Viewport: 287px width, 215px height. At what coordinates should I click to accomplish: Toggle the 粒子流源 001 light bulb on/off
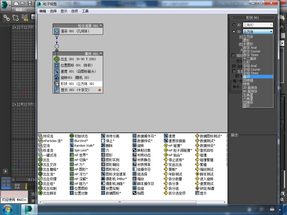coord(101,26)
